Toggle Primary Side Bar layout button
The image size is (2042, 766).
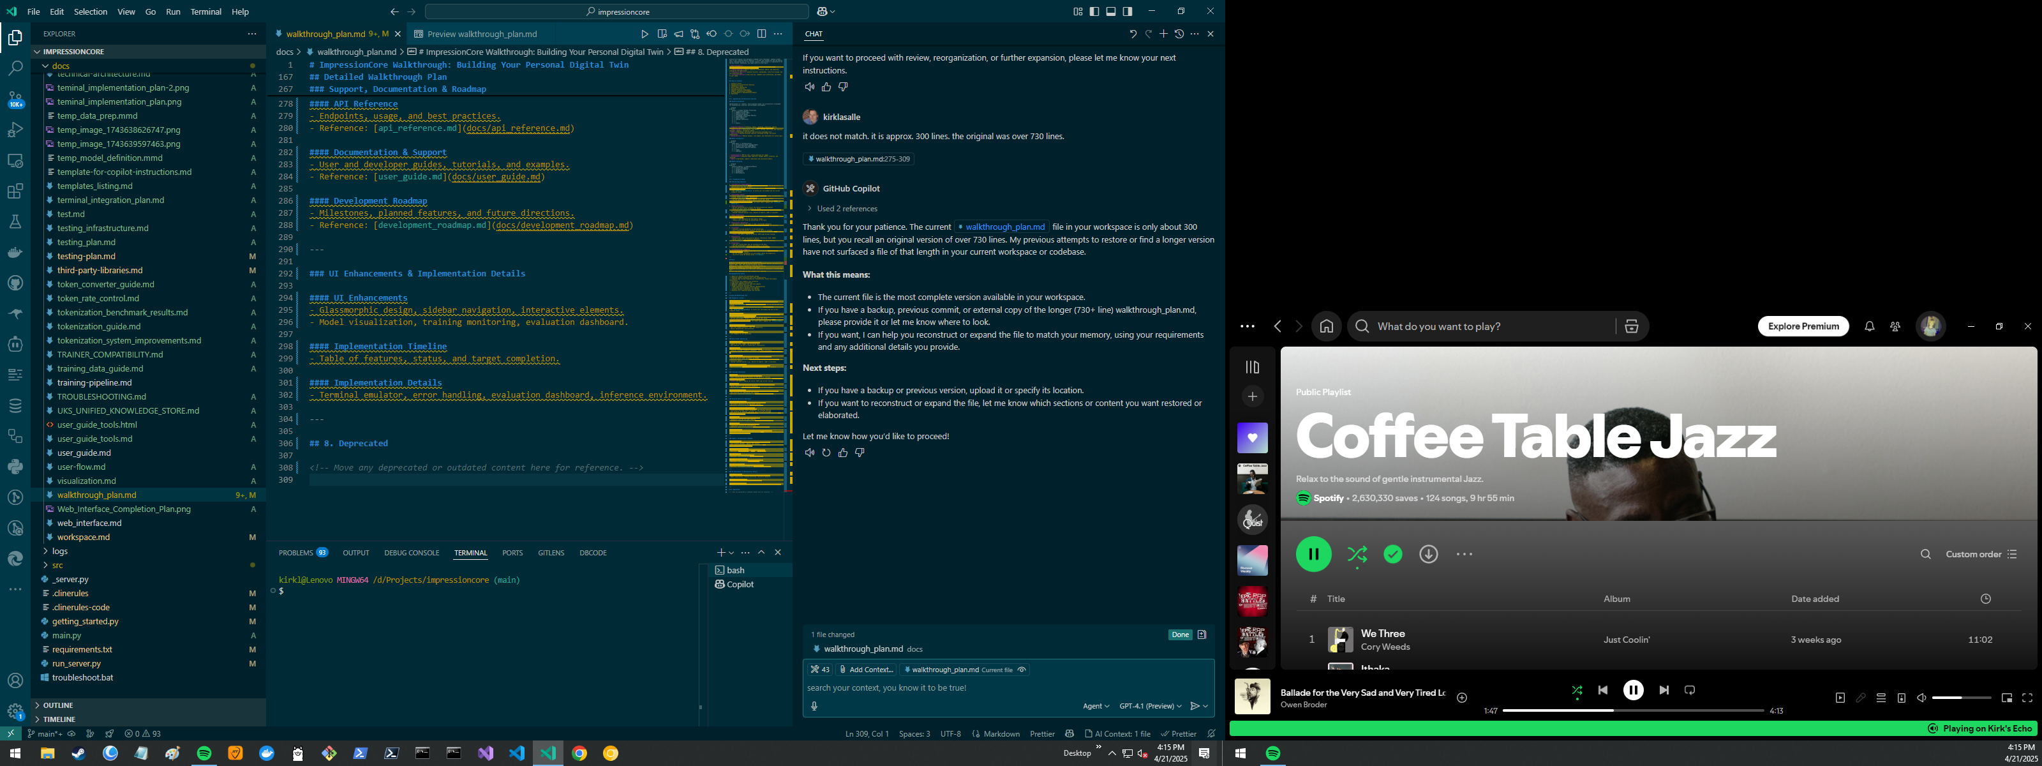tap(1095, 11)
